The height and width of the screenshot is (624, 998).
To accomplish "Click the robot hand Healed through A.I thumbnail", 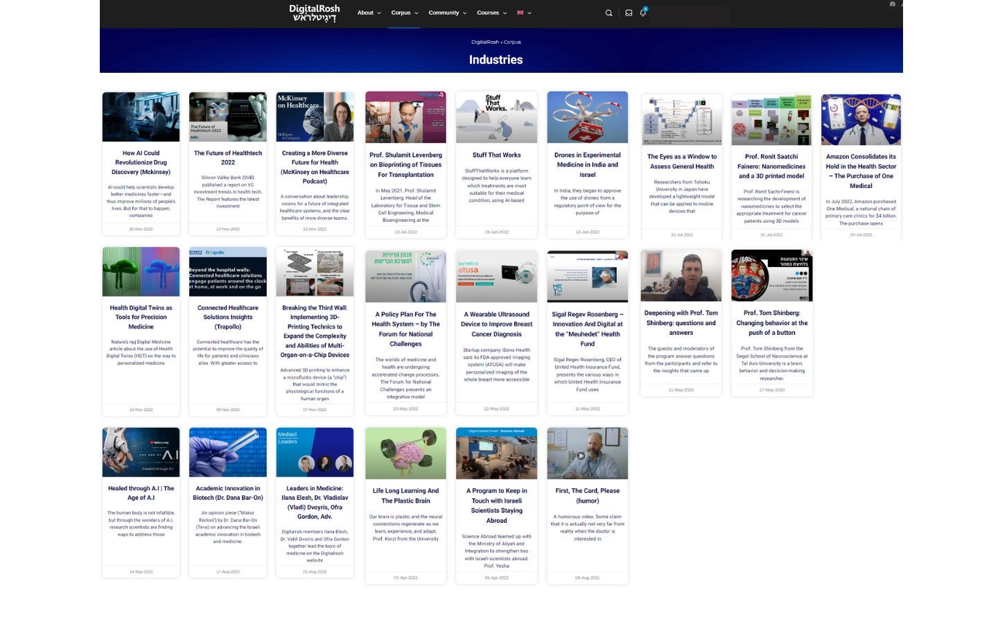I will 141,452.
